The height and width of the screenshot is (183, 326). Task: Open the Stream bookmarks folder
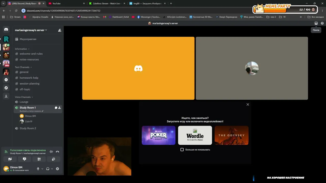coord(15,17)
